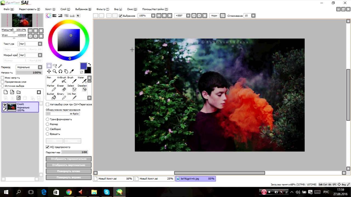Click the Норм toolbar button
Screen dimensions: 351x197
point(214,16)
